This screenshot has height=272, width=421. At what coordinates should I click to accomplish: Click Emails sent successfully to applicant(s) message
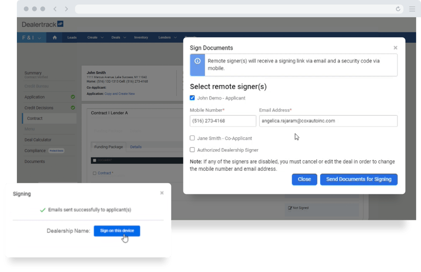pos(90,210)
